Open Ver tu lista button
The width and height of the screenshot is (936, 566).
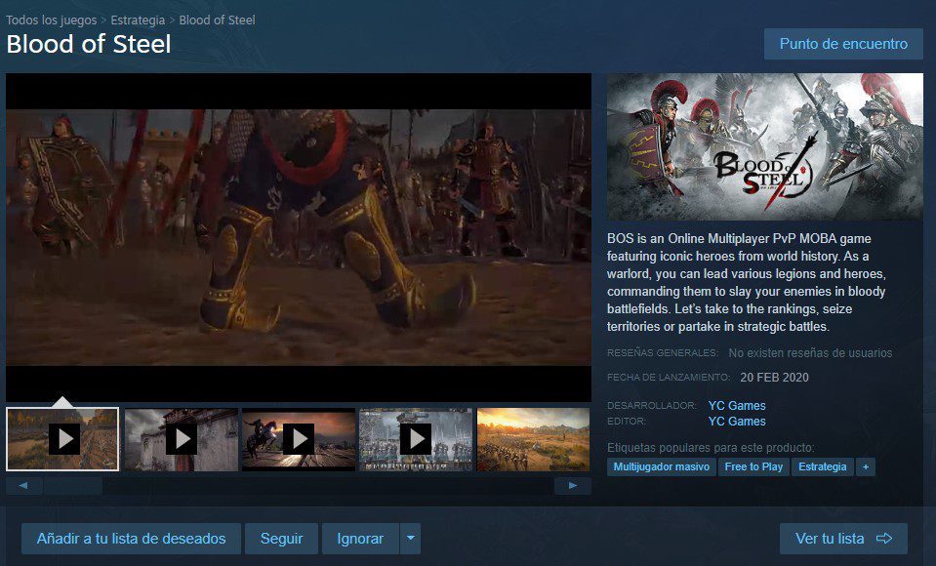pos(843,539)
